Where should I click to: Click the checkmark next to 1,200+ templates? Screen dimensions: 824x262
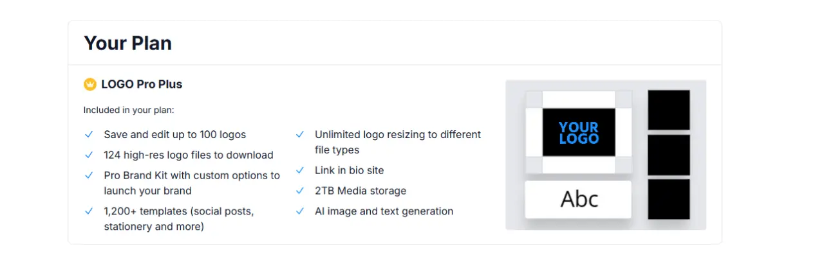pyautogui.click(x=89, y=211)
